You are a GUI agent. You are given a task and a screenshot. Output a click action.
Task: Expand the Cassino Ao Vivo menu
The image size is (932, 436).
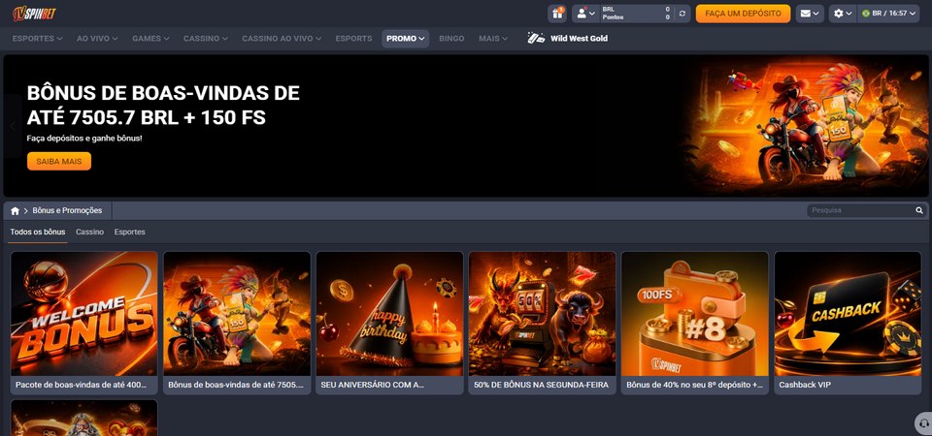[x=282, y=39]
